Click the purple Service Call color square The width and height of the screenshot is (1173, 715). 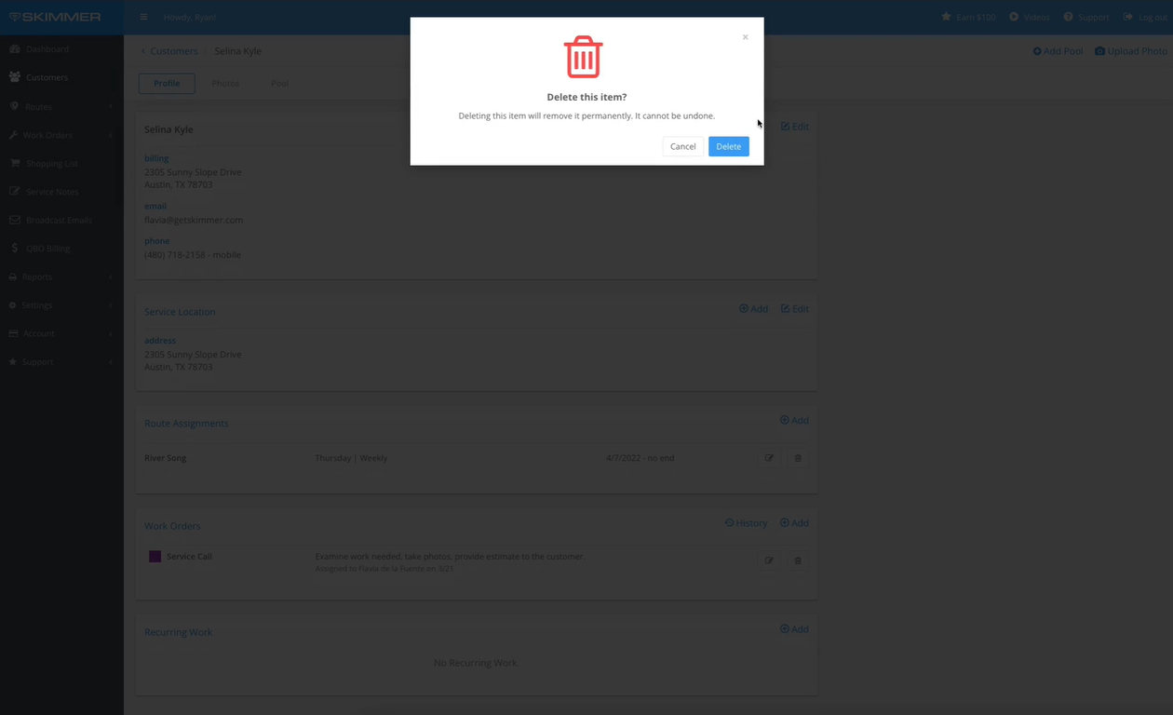[155, 557]
